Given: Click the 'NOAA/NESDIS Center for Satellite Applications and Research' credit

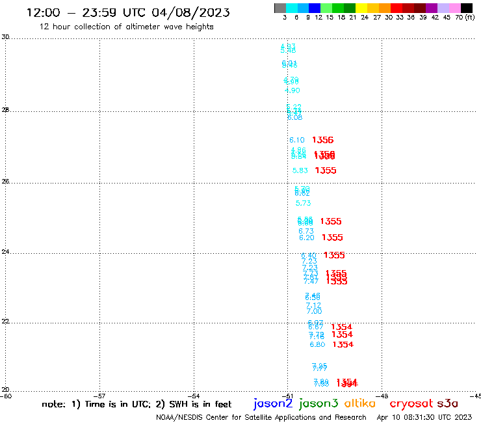Looking at the screenshot, I should (x=261, y=417).
